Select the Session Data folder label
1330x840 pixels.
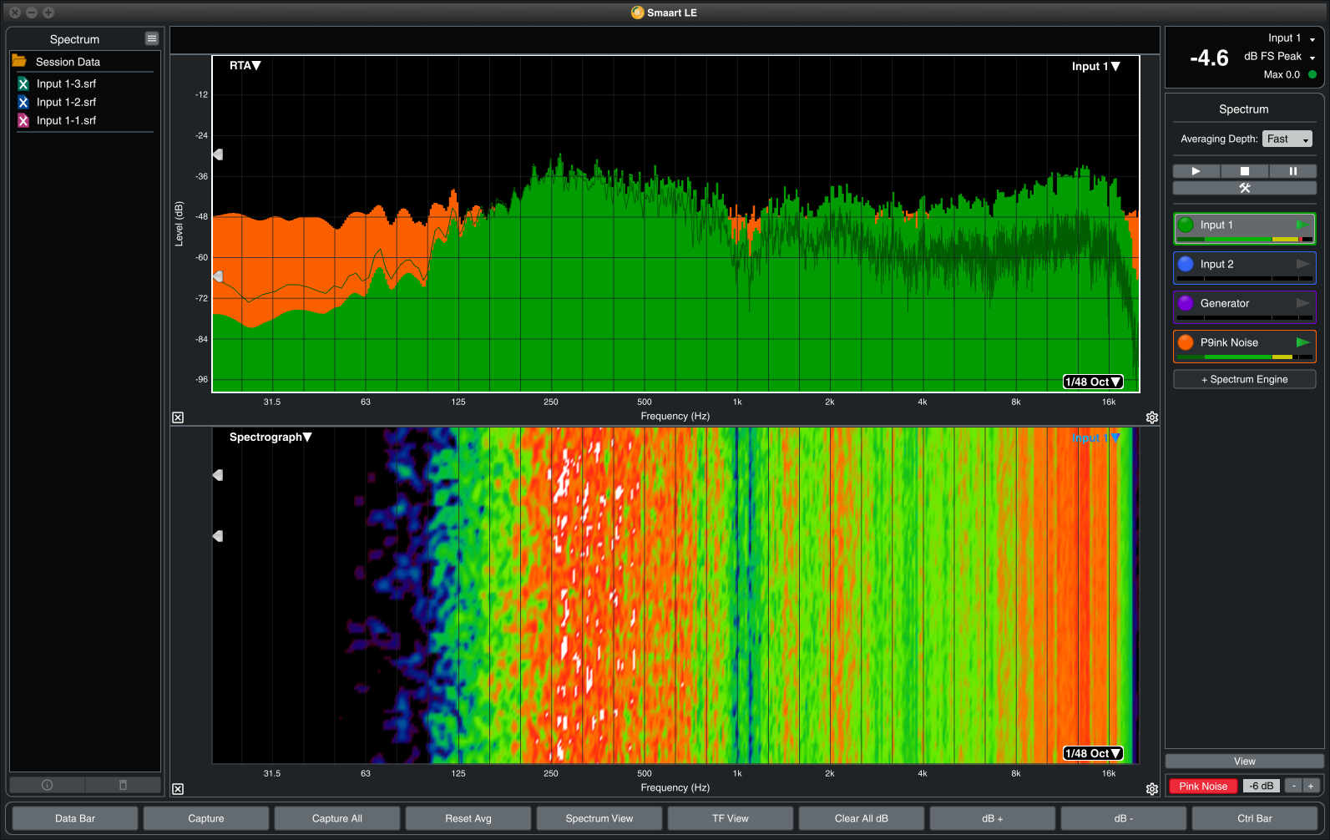[x=68, y=62]
